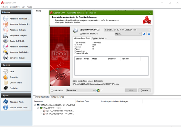Open Conversor de áudio music icon

point(6,58)
